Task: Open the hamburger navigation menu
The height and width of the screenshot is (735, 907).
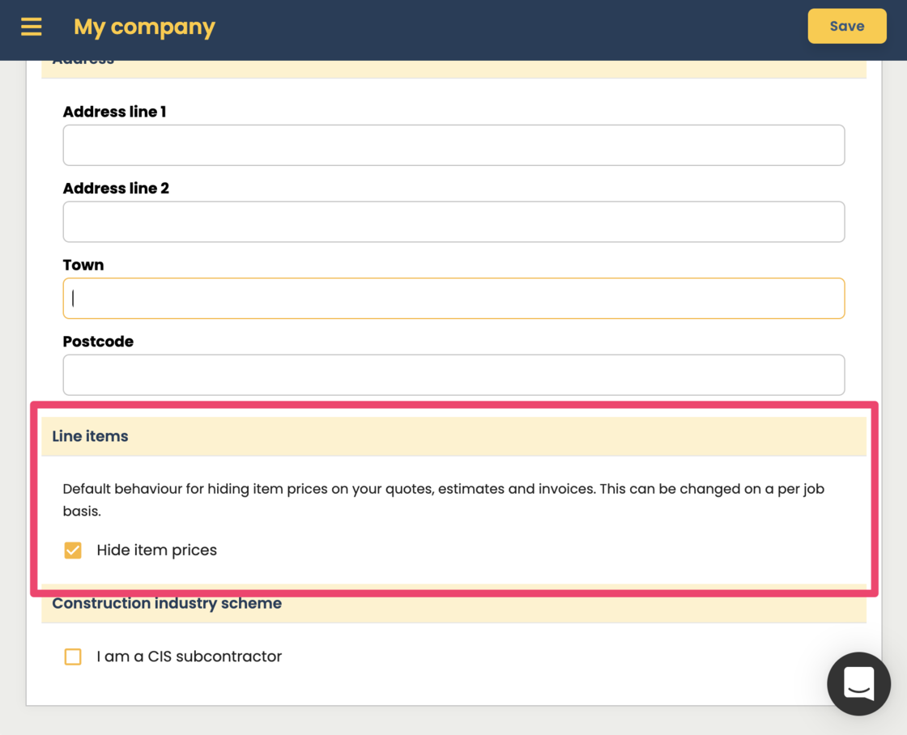Action: [x=32, y=27]
